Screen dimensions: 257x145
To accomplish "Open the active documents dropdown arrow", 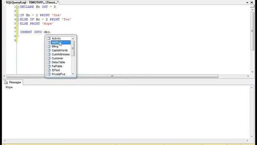I will pos(247,2).
